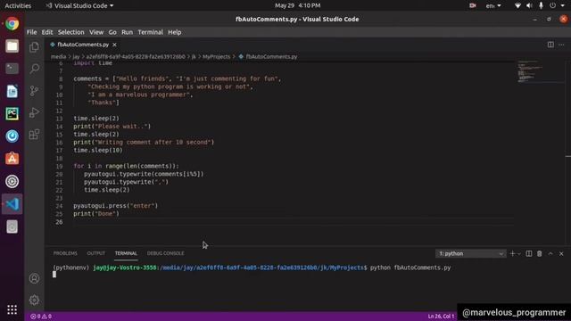571x321 pixels.
Task: Open Files manager from the dock
Action: [x=12, y=46]
